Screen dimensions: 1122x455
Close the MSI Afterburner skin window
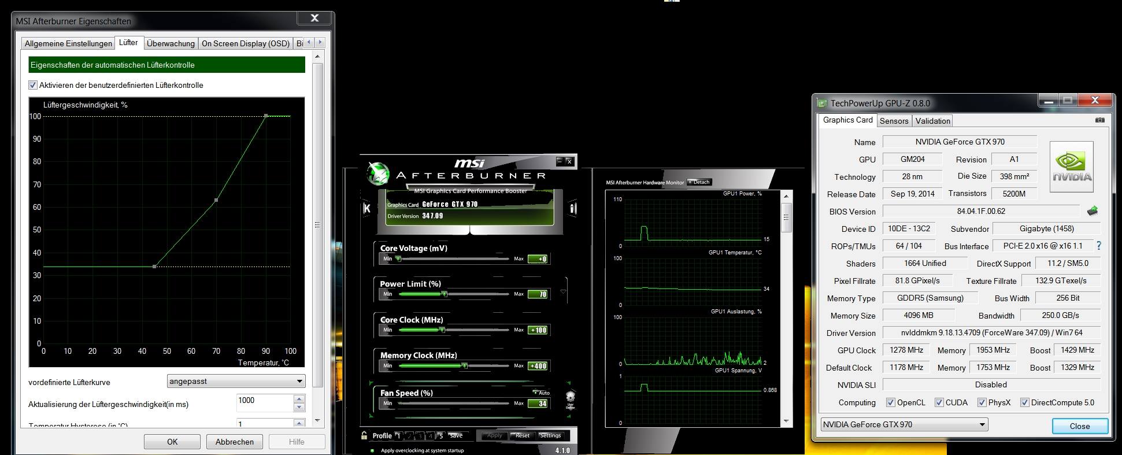point(569,161)
